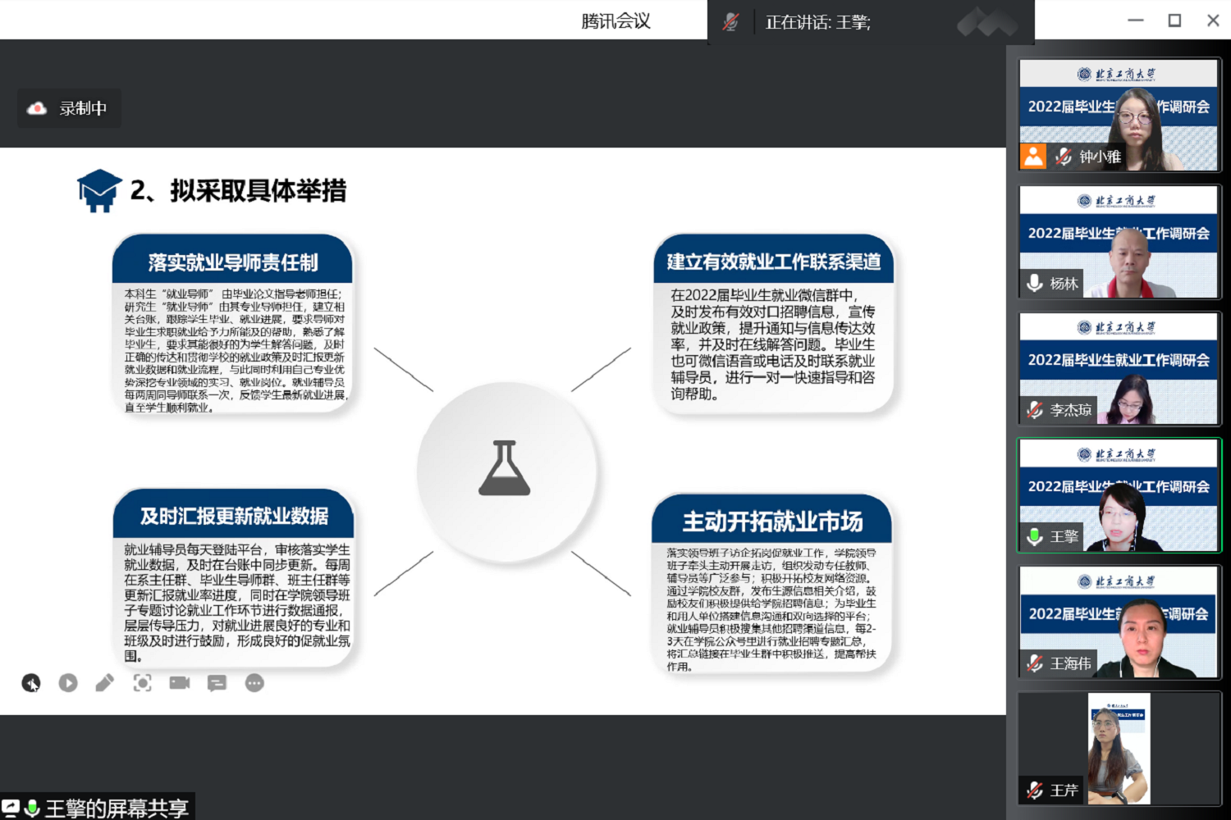Viewport: 1231px width, 820px height.
Task: Click the 正在讲话 speaking status label
Action: pos(817,22)
